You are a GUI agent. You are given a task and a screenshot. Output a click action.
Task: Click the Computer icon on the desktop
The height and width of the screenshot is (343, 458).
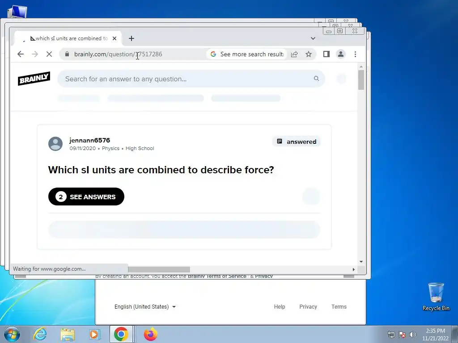pos(17,12)
